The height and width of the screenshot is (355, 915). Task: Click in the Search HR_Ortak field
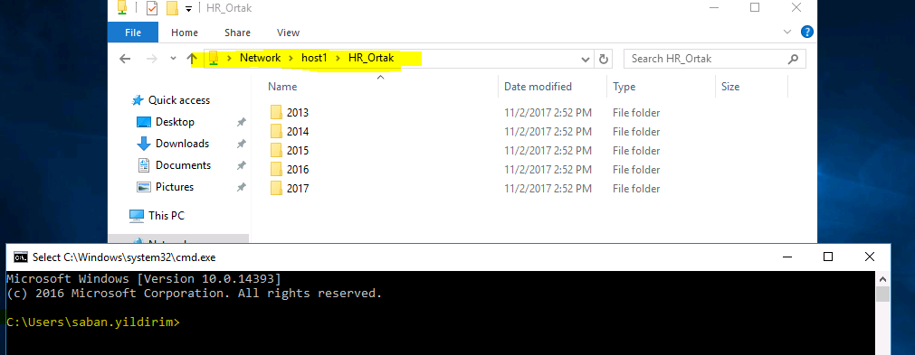click(705, 59)
